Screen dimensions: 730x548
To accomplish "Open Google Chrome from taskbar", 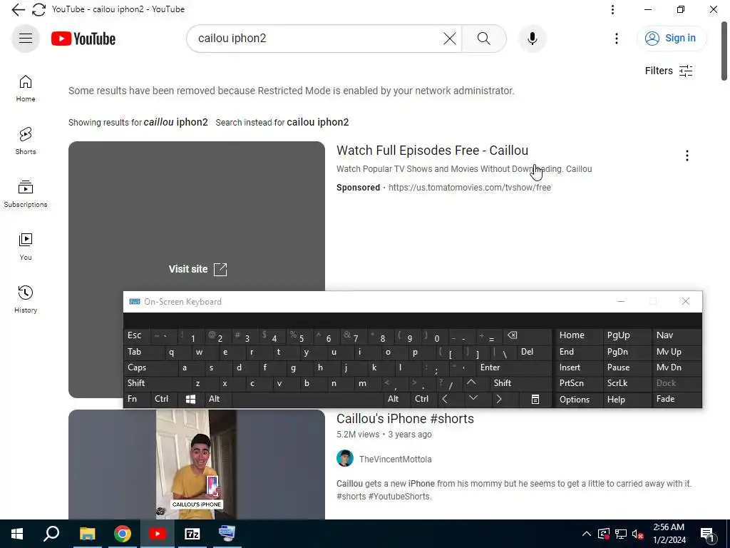I will (x=123, y=534).
